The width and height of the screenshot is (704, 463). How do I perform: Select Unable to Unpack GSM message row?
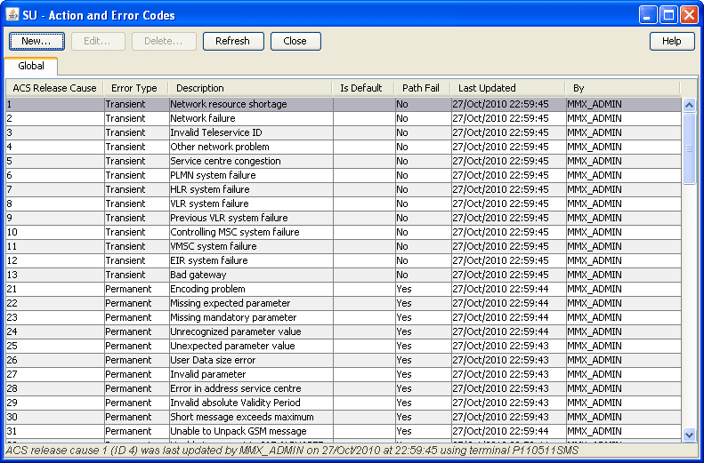(x=344, y=431)
